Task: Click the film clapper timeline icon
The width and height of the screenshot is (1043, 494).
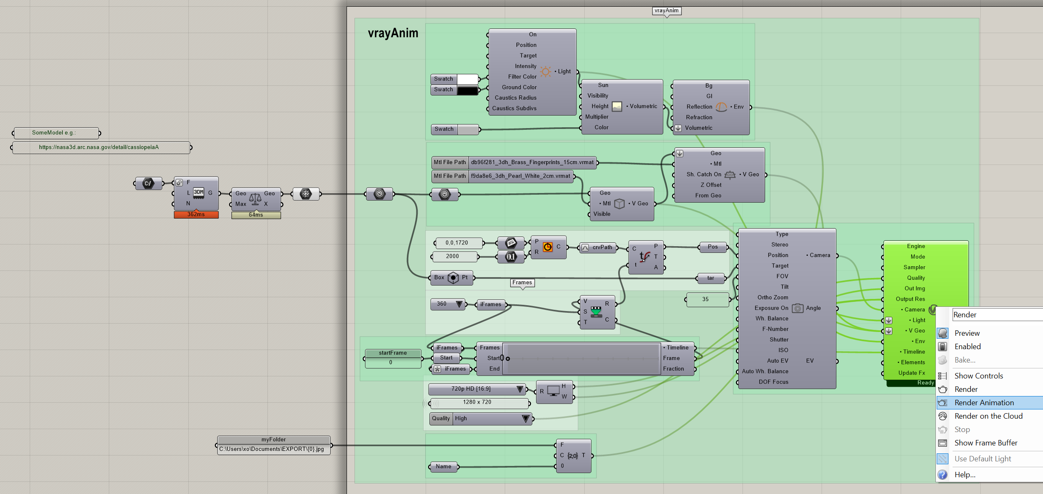Action: (x=596, y=311)
